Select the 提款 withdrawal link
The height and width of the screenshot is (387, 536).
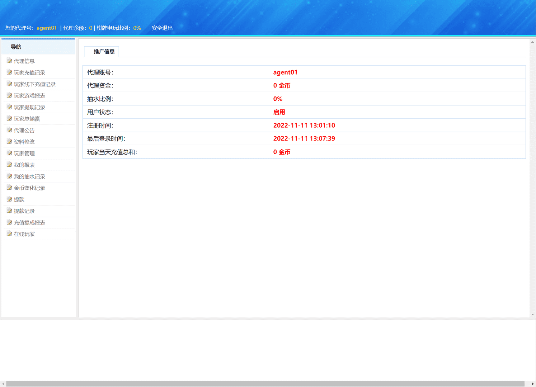click(19, 199)
